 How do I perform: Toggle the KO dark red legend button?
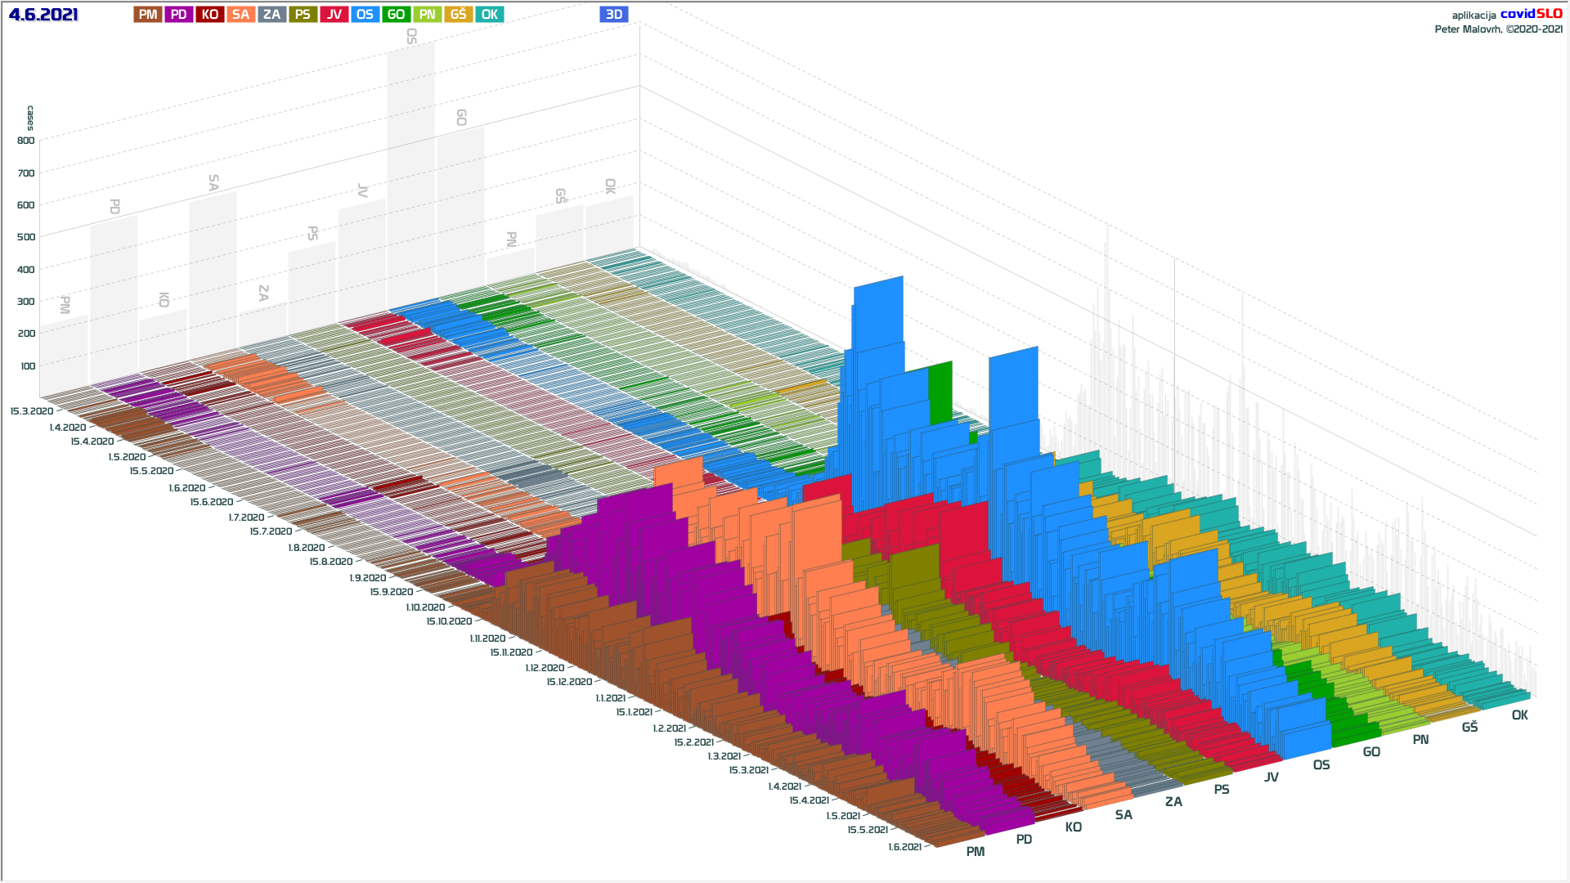(x=210, y=14)
